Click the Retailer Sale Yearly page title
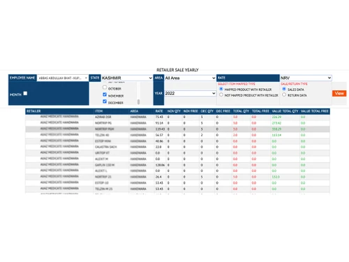The image size is (349, 262). click(177, 70)
